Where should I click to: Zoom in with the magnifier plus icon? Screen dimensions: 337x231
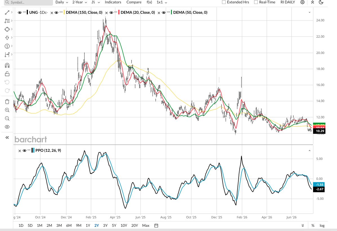pyautogui.click(x=7, y=110)
